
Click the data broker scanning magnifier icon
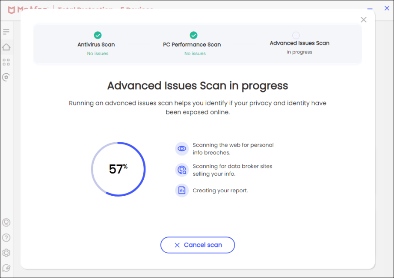point(181,170)
